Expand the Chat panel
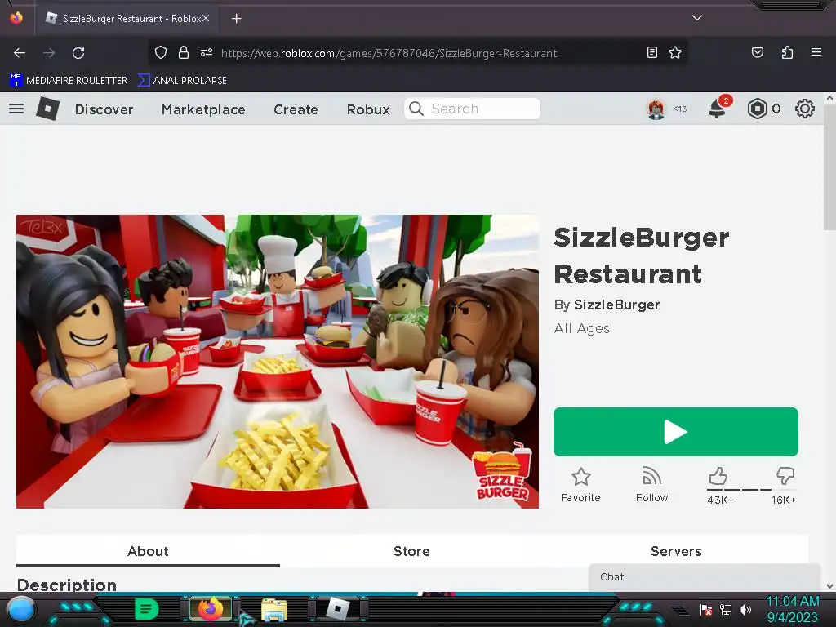836x627 pixels. (705, 577)
